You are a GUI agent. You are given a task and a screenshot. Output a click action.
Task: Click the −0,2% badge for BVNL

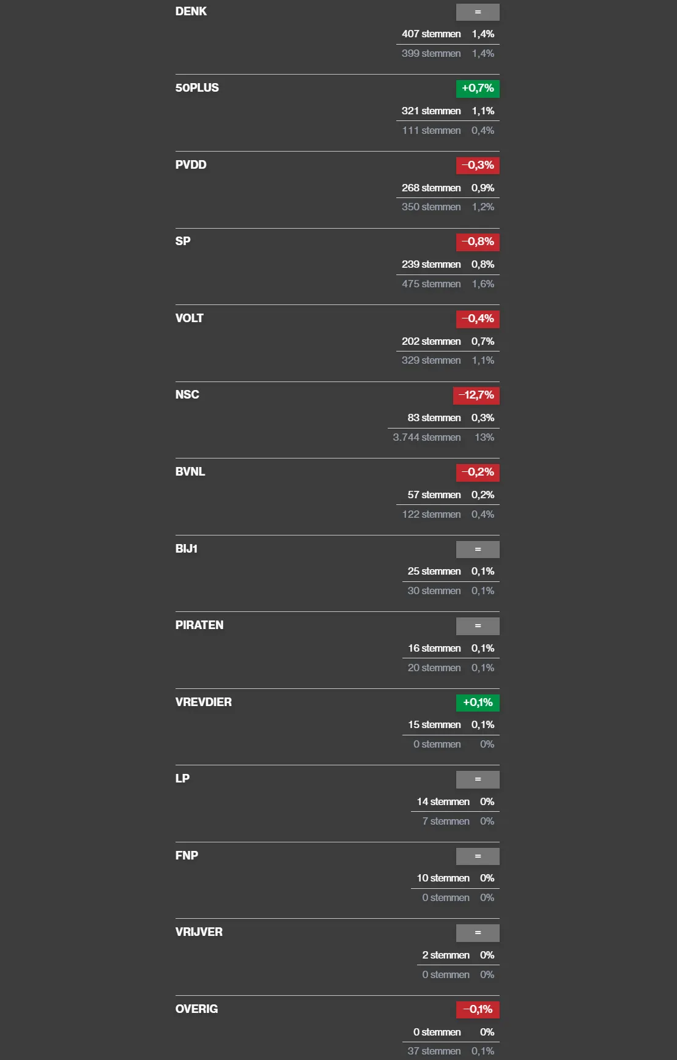coord(478,472)
